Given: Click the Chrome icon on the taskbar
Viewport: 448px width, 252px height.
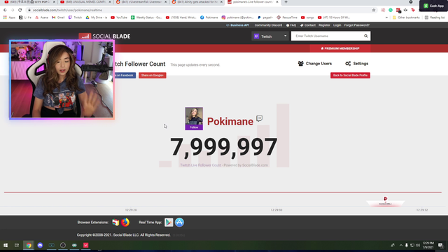Looking at the screenshot, I should tap(29, 245).
